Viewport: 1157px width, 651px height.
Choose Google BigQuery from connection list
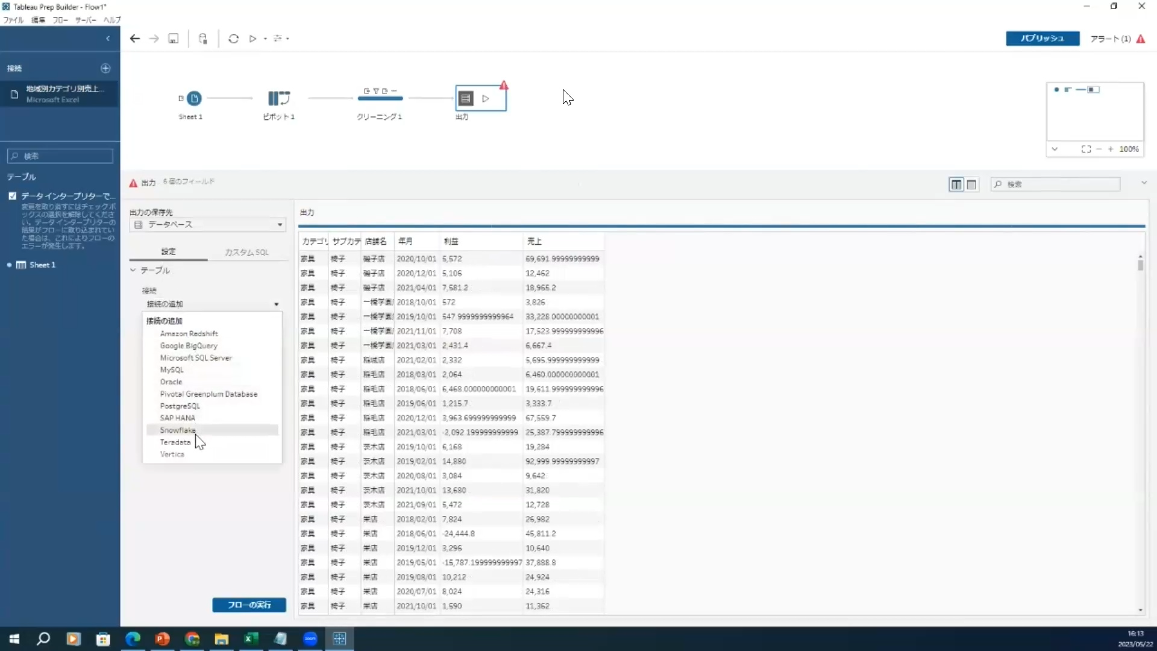pos(189,345)
